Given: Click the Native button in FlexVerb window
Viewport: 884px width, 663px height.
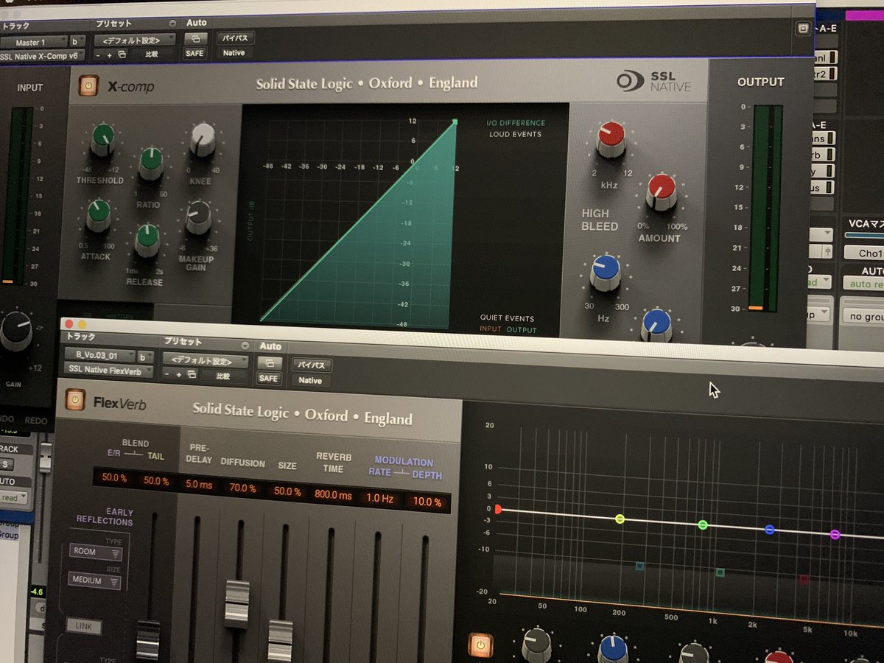Looking at the screenshot, I should pyautogui.click(x=310, y=381).
